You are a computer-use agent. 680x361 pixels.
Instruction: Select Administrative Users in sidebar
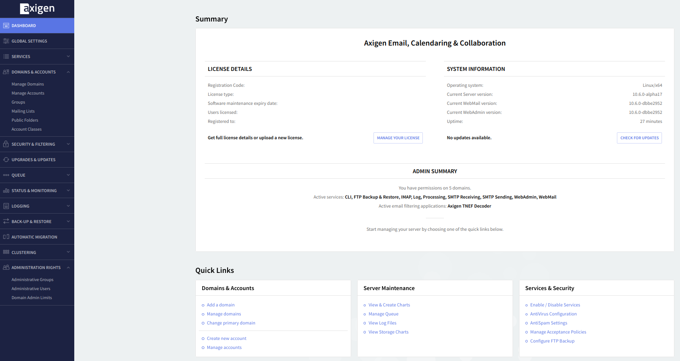tap(31, 289)
